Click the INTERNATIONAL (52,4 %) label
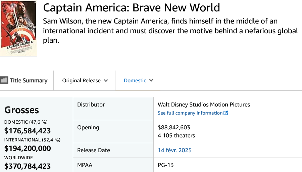The image size is (302, 172). point(32,140)
